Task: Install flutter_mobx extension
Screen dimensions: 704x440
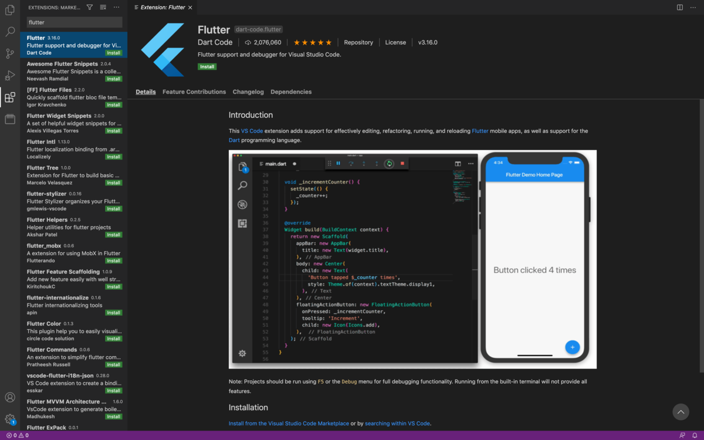Action: tap(114, 260)
